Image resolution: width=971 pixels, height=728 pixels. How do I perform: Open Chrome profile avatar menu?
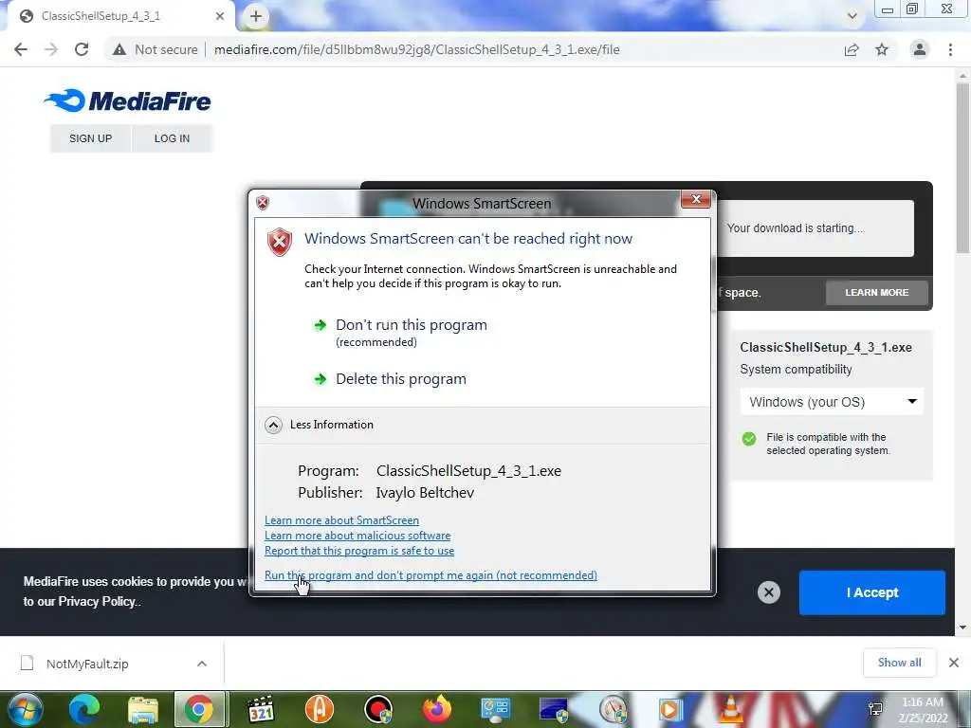point(920,49)
